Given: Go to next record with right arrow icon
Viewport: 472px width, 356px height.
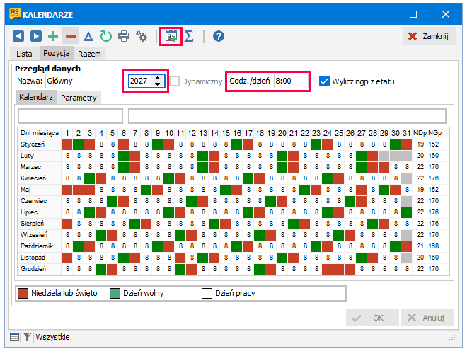Looking at the screenshot, I should pos(36,36).
